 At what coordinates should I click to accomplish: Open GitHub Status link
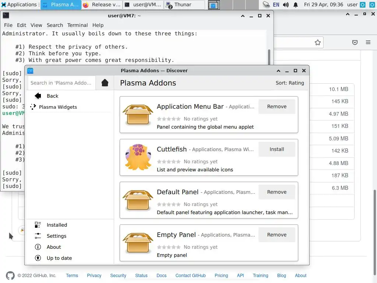[141, 276]
